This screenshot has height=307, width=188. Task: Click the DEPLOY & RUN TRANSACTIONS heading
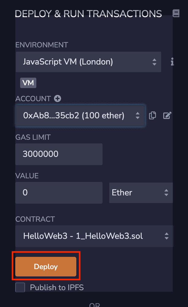click(88, 13)
